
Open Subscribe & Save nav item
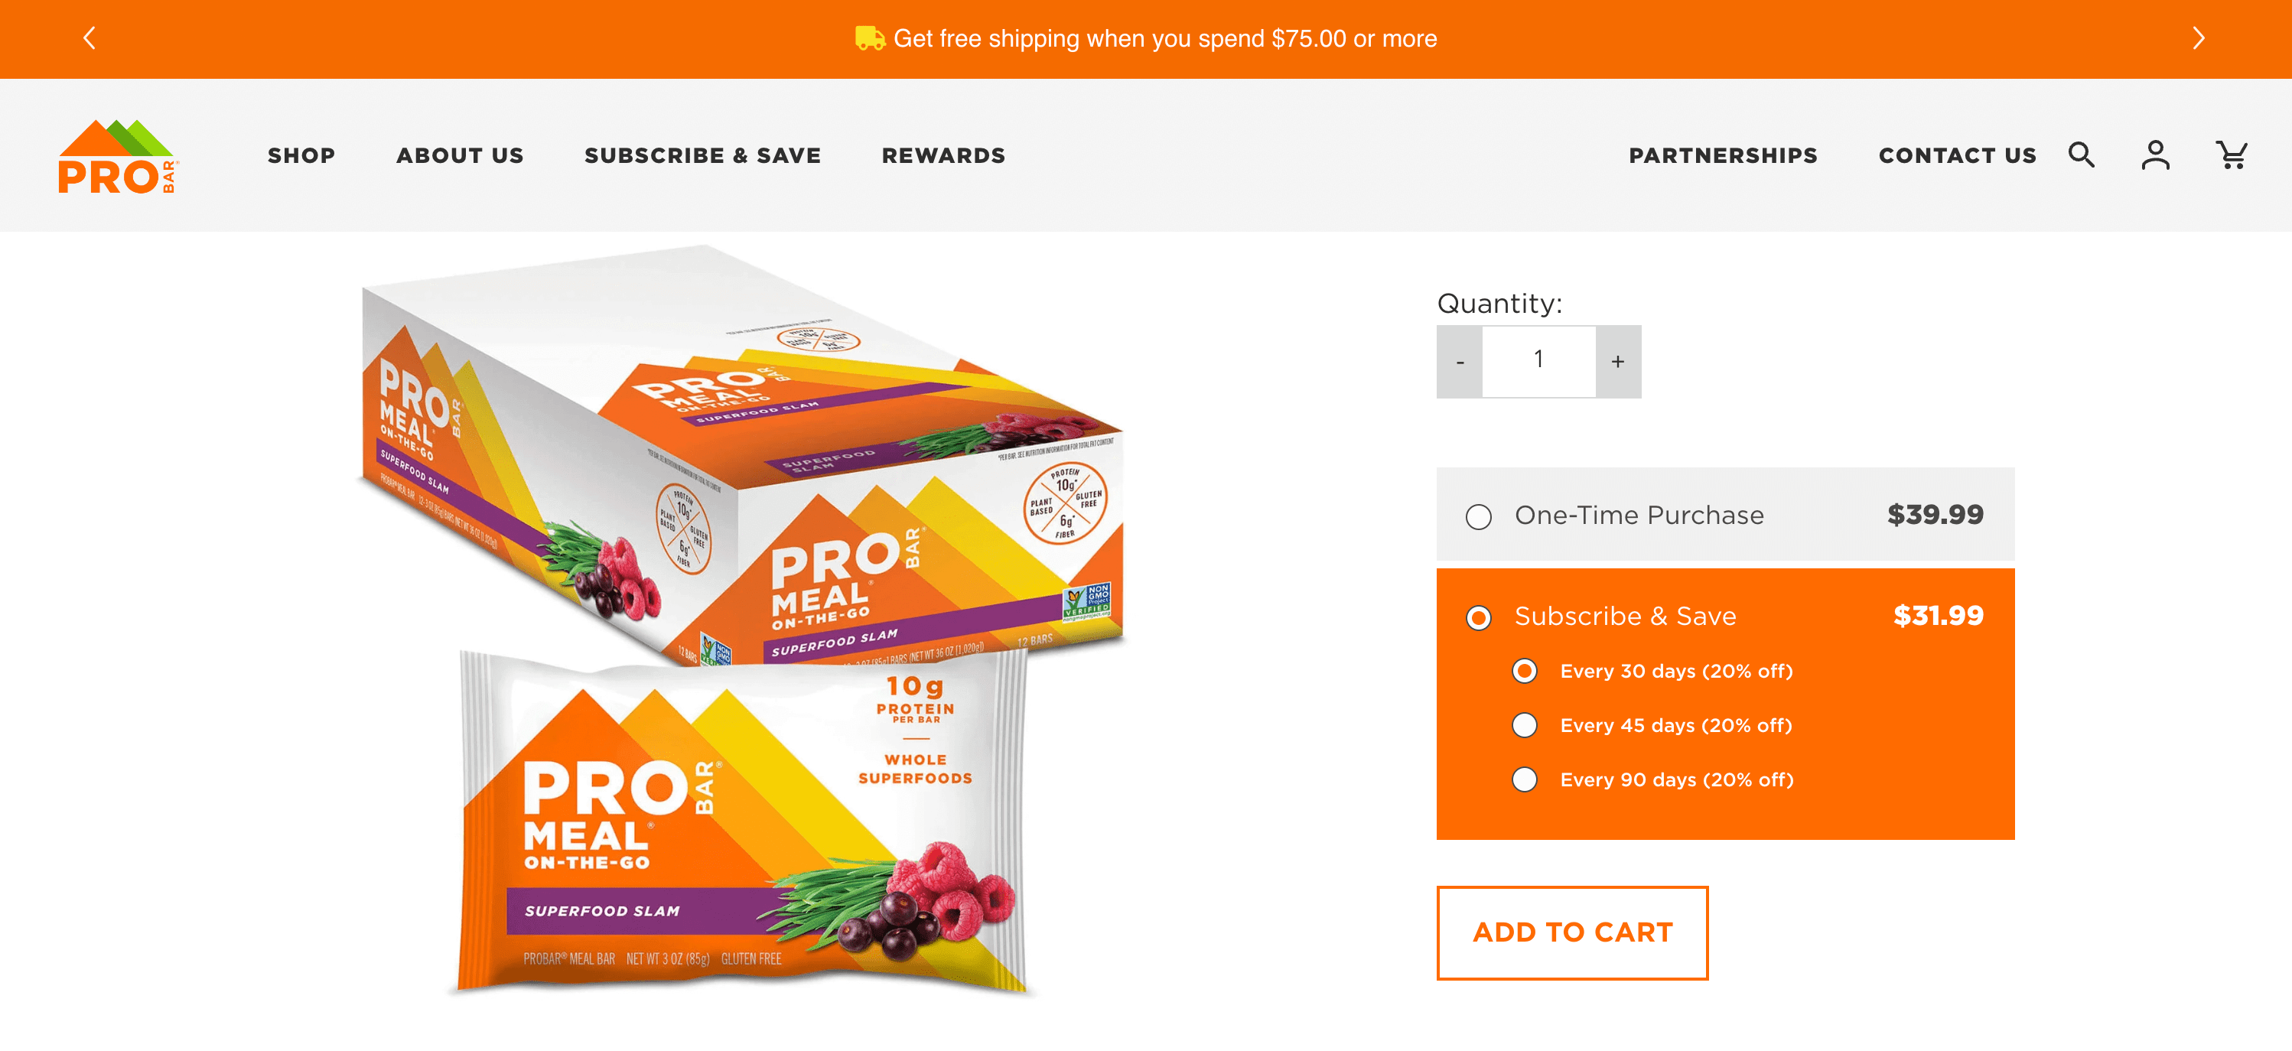(702, 156)
